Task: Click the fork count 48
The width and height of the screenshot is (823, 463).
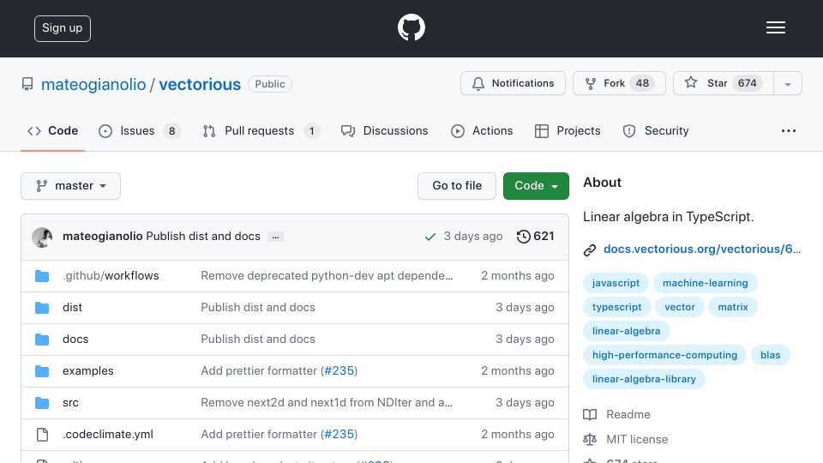Action: pos(642,83)
